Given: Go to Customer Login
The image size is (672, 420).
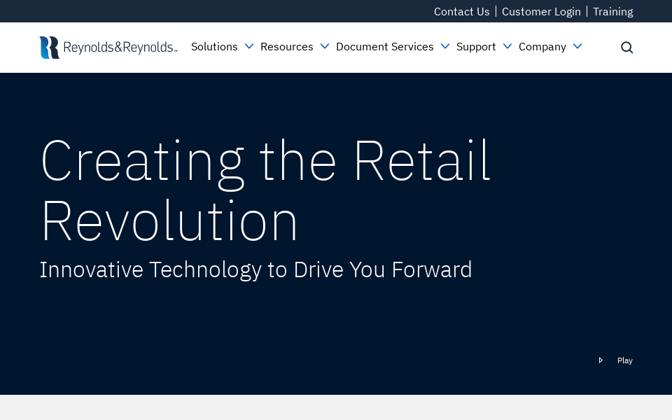Looking at the screenshot, I should 541,11.
